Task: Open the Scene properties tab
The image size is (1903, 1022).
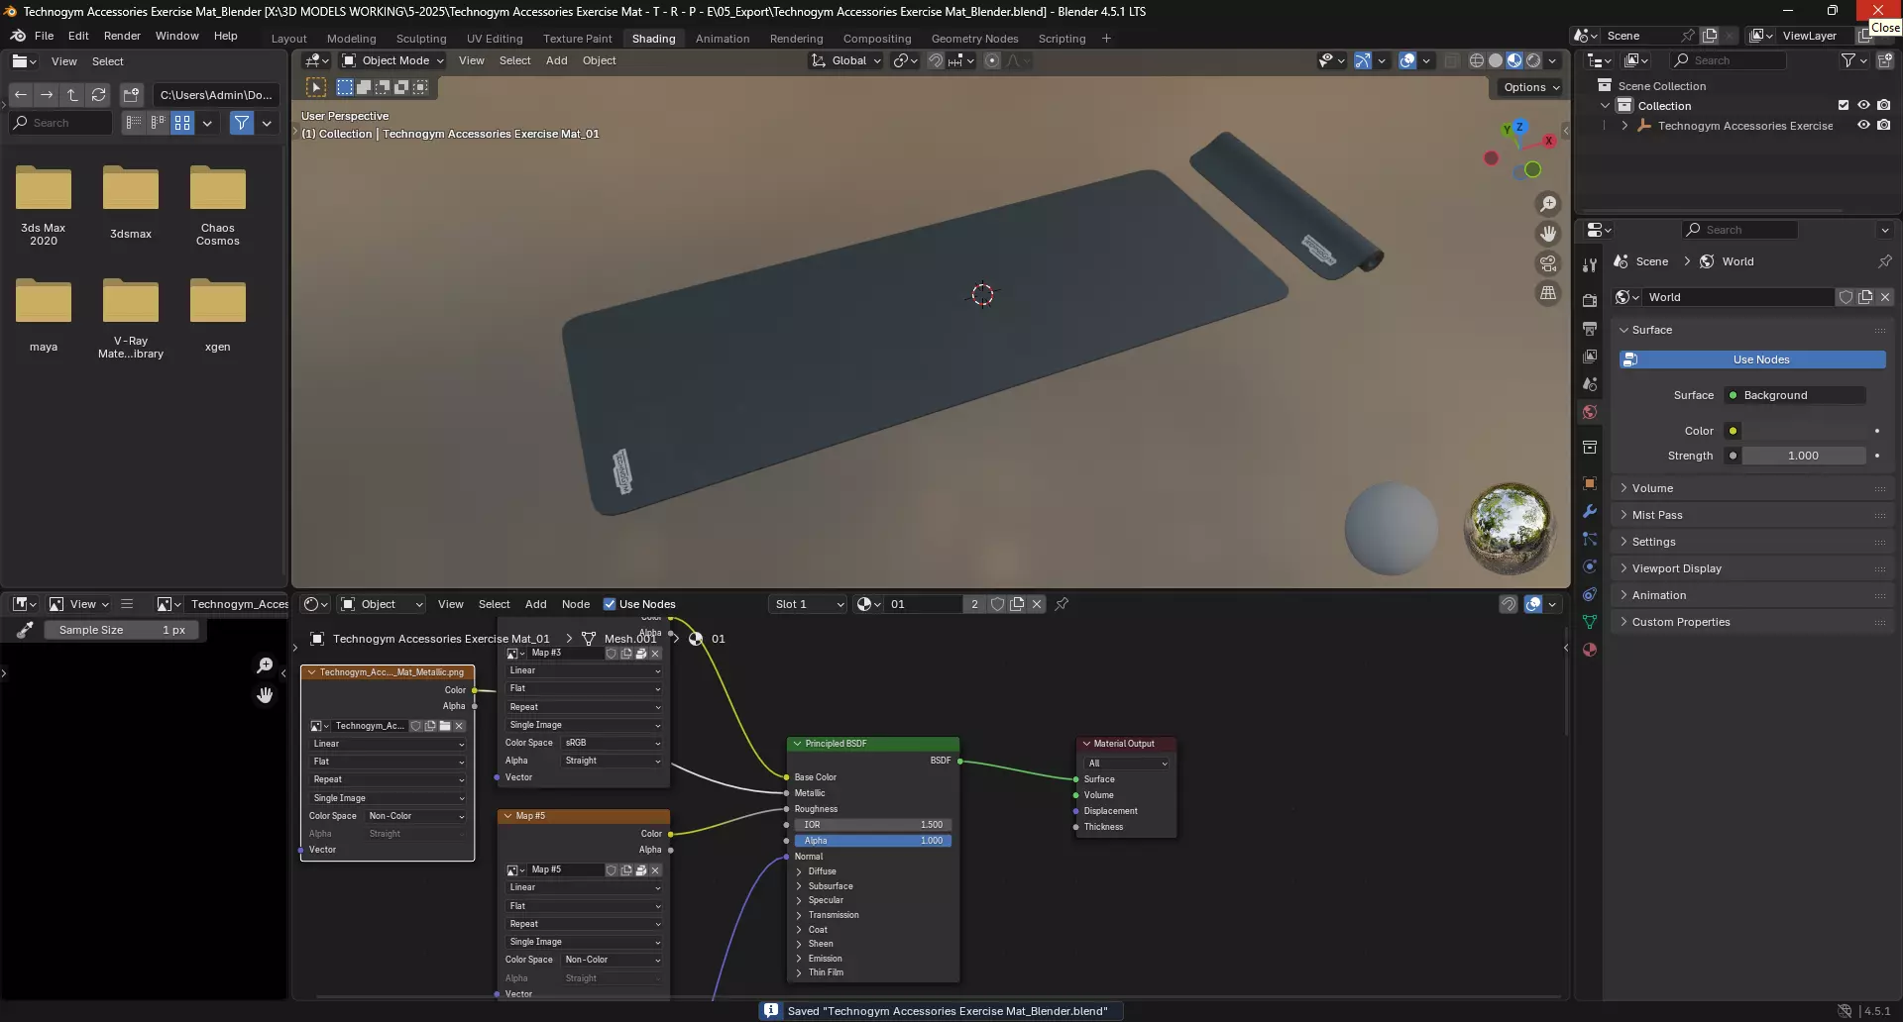Action: click(1590, 384)
